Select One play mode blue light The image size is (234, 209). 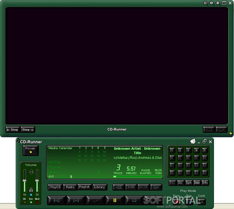point(189,202)
